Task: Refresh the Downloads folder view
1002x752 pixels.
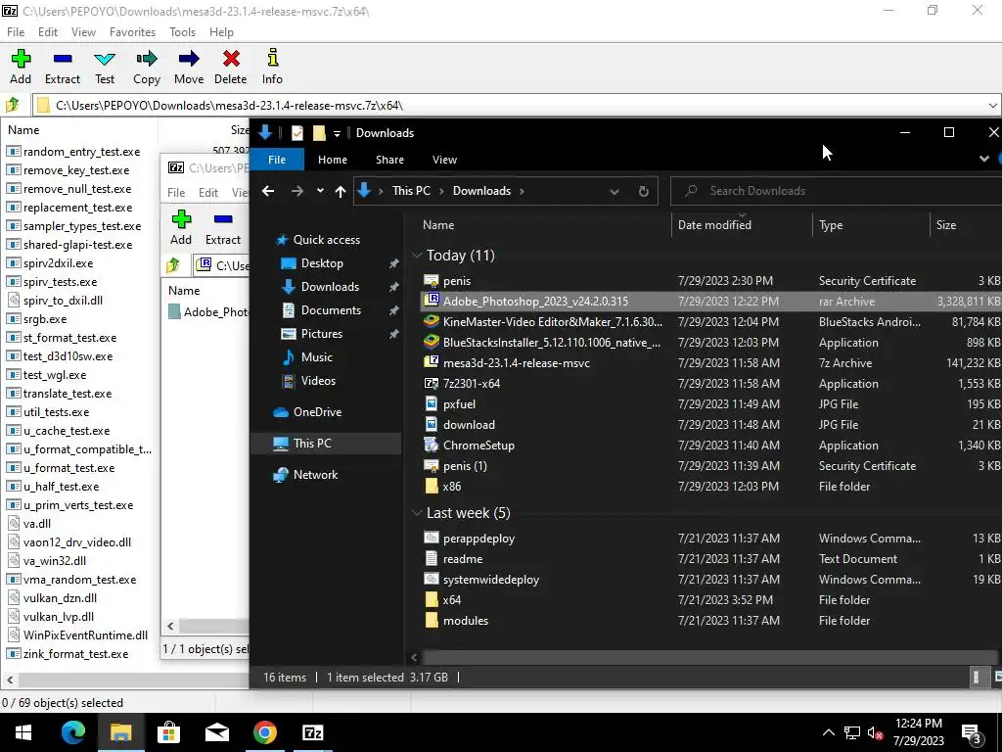Action: tap(644, 191)
